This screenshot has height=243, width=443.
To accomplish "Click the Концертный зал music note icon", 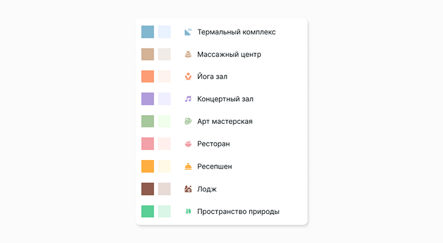I will point(188,99).
